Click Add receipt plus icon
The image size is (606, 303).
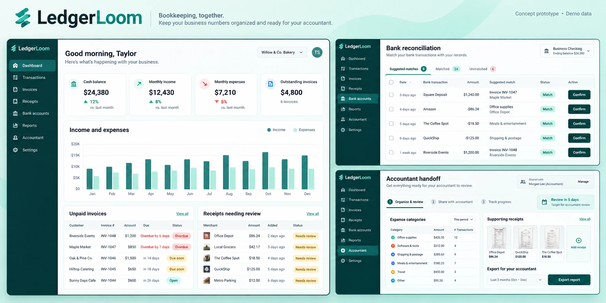tap(578, 240)
